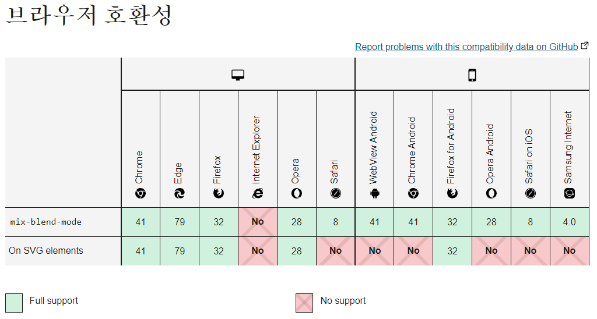Viewport: 597px width, 319px height.
Task: Click the Internet Explorer logo icon
Action: pyautogui.click(x=258, y=194)
